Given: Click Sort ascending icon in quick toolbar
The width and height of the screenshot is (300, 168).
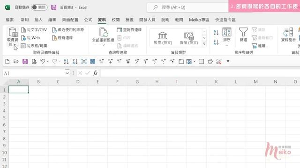Looking at the screenshot, I should 66,62.
